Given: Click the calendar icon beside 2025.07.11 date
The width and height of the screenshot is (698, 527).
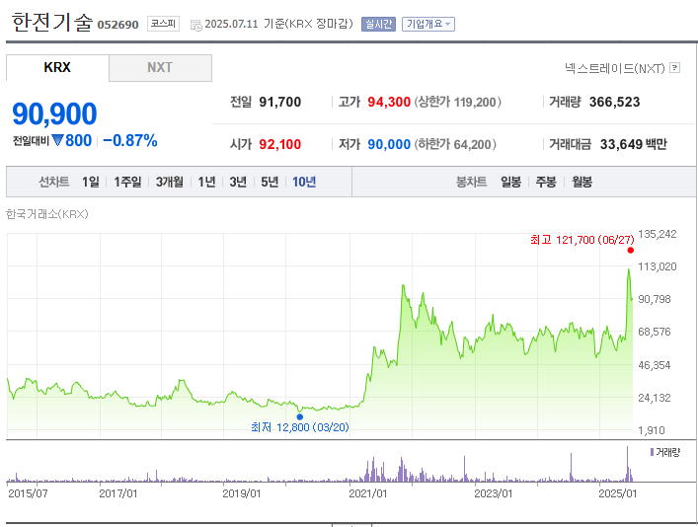Looking at the screenshot, I should coord(195,25).
